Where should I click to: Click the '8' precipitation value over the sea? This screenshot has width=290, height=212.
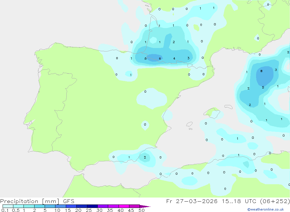pyautogui.click(x=261, y=71)
